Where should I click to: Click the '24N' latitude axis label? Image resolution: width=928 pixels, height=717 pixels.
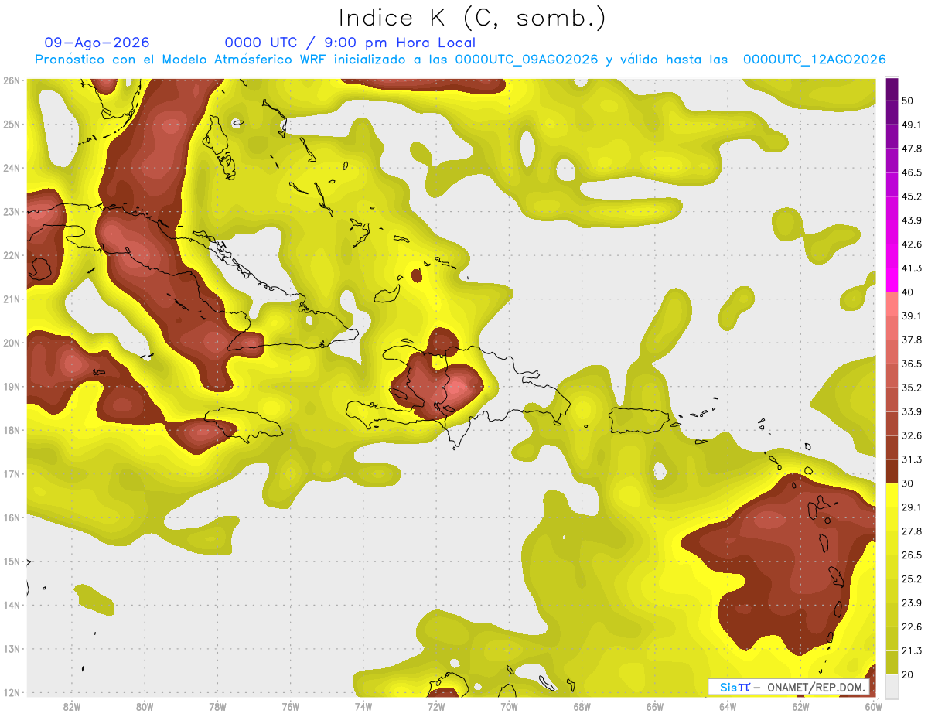click(12, 168)
